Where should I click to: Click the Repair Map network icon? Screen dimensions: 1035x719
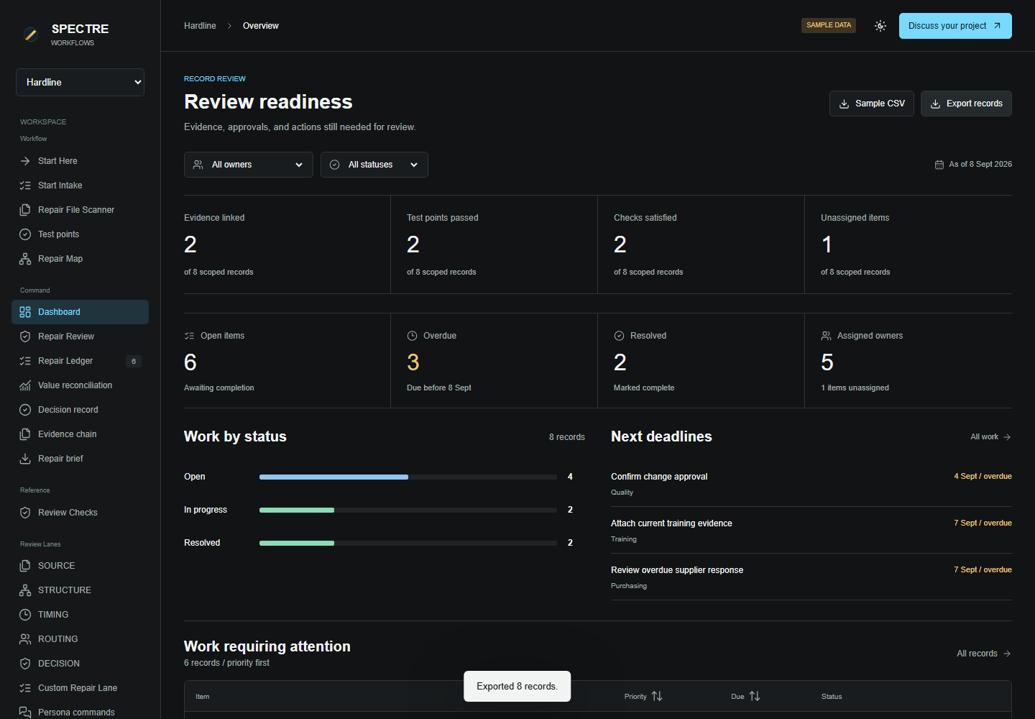[25, 259]
